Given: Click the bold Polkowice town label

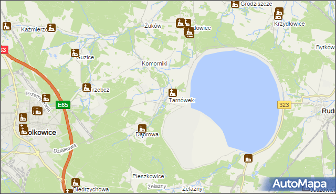Looking at the screenshot, I should coord(42,133).
